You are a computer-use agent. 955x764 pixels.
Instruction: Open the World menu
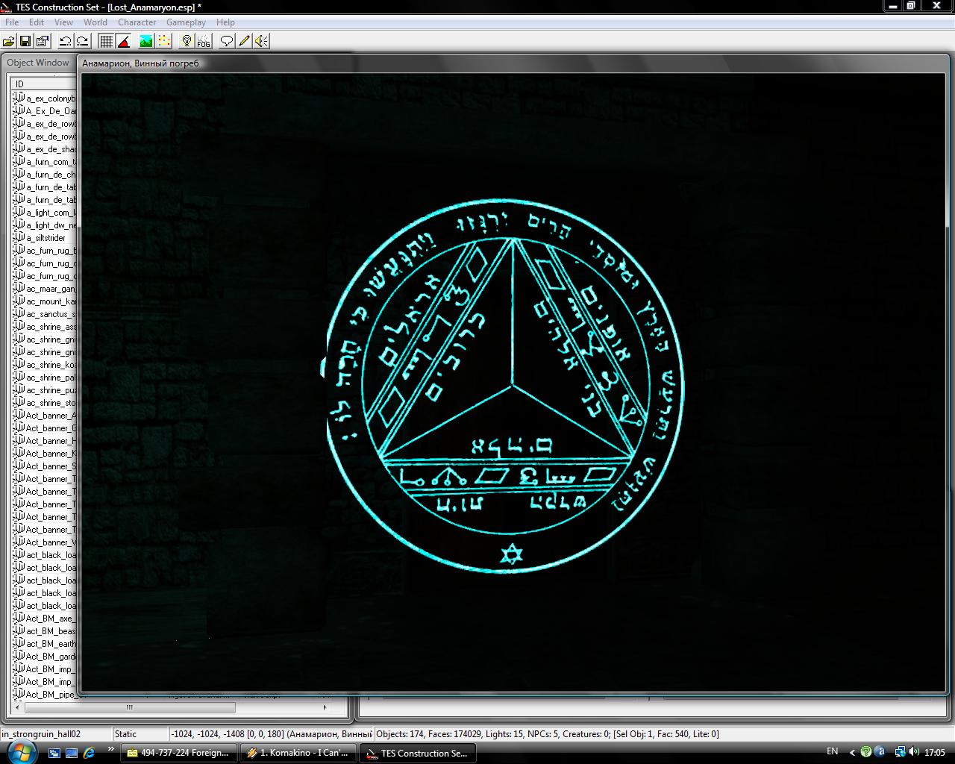95,22
